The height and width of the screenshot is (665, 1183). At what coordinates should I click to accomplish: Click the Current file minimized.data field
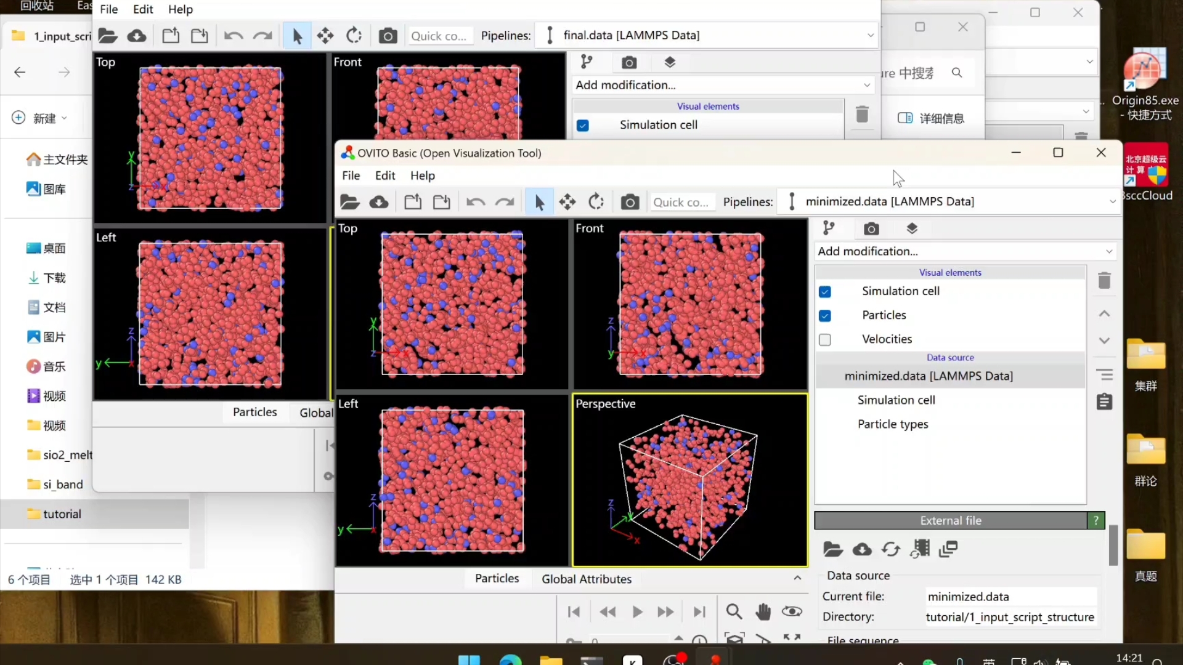pyautogui.click(x=1010, y=596)
